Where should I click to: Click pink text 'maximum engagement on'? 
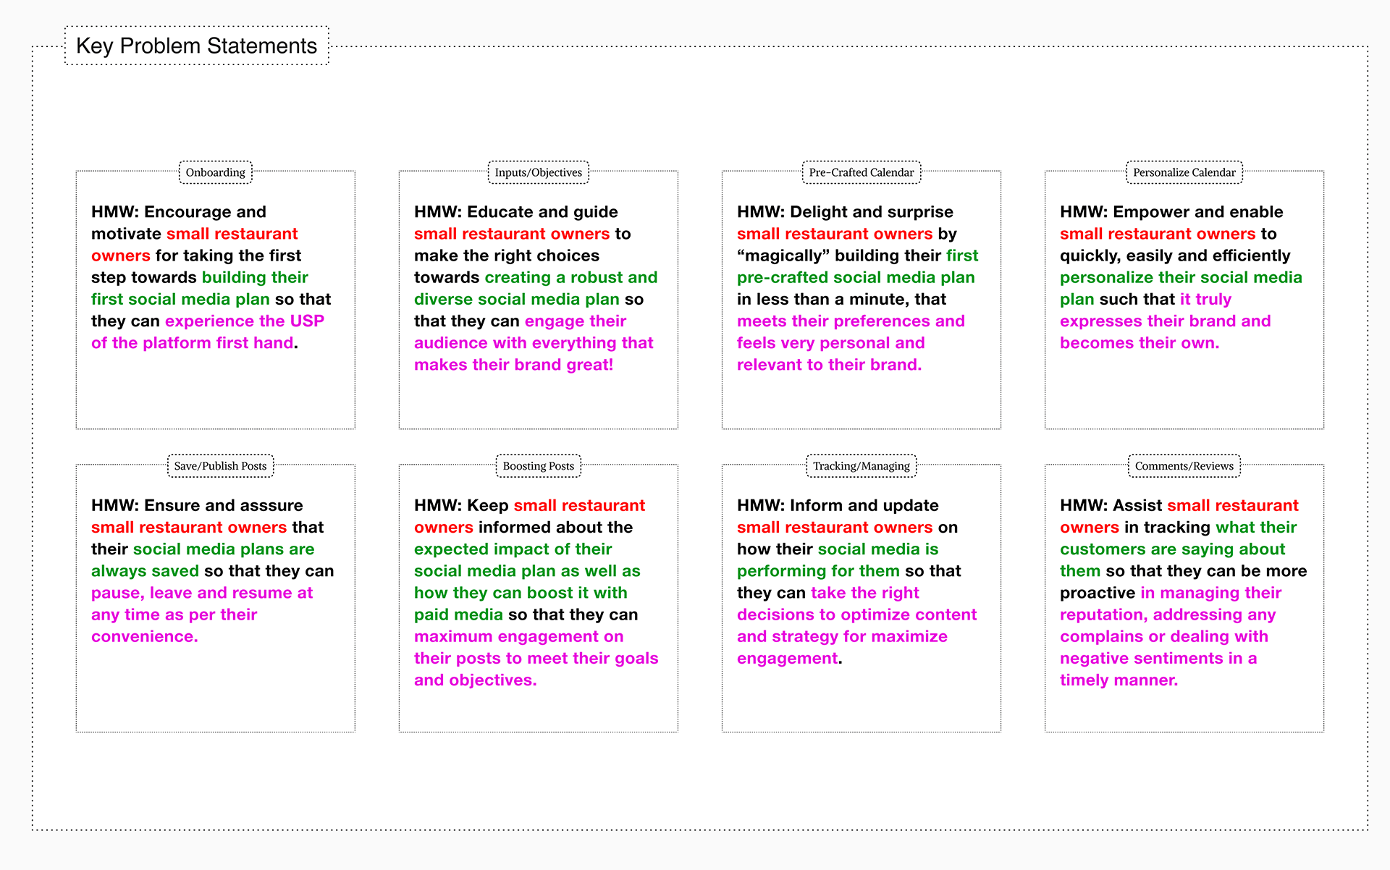(518, 636)
